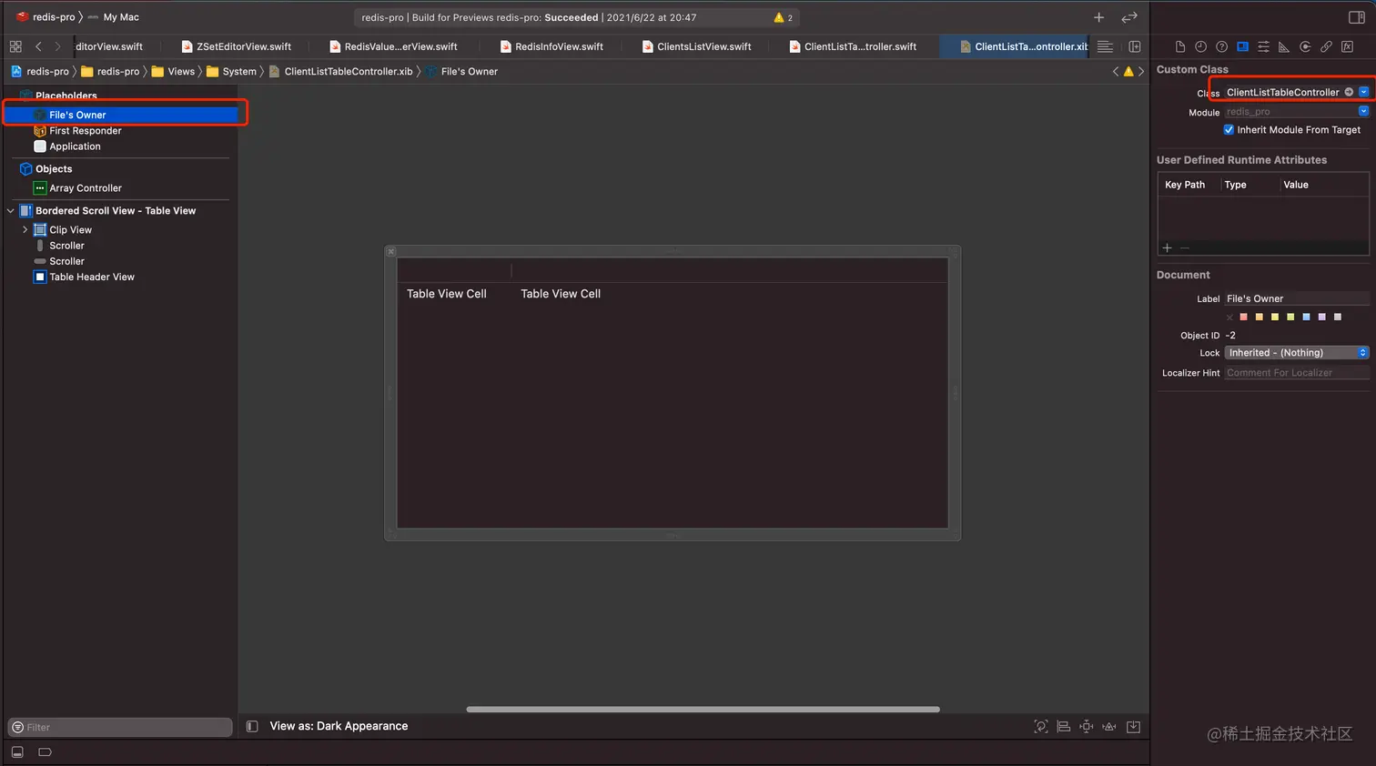Open the View Effects fx inspector
Image resolution: width=1376 pixels, height=766 pixels.
click(x=1347, y=46)
